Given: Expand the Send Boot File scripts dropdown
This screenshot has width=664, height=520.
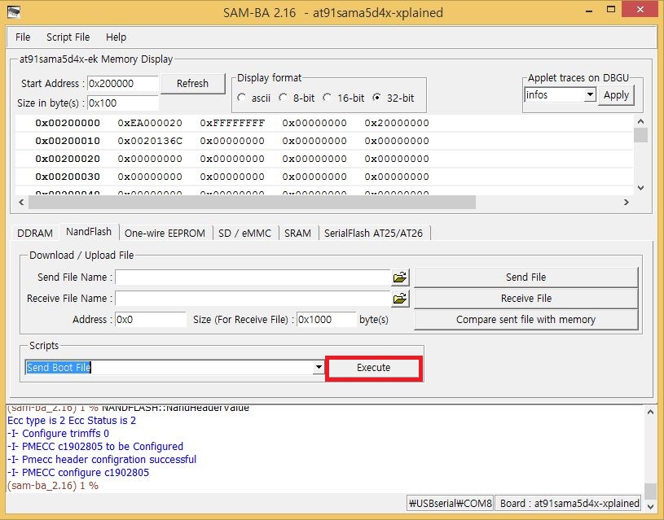Looking at the screenshot, I should coord(319,368).
